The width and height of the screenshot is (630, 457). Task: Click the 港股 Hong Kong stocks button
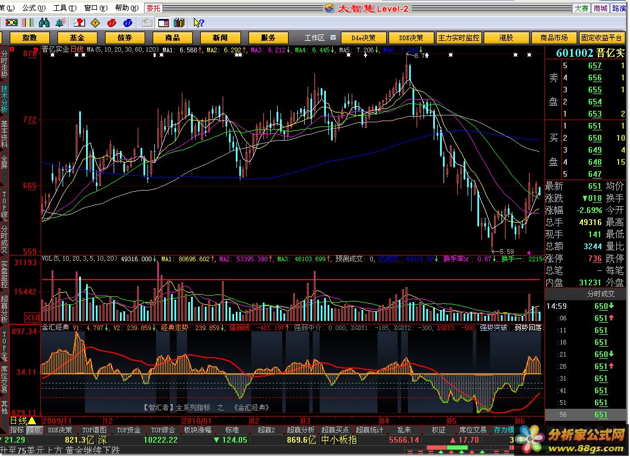tap(506, 38)
